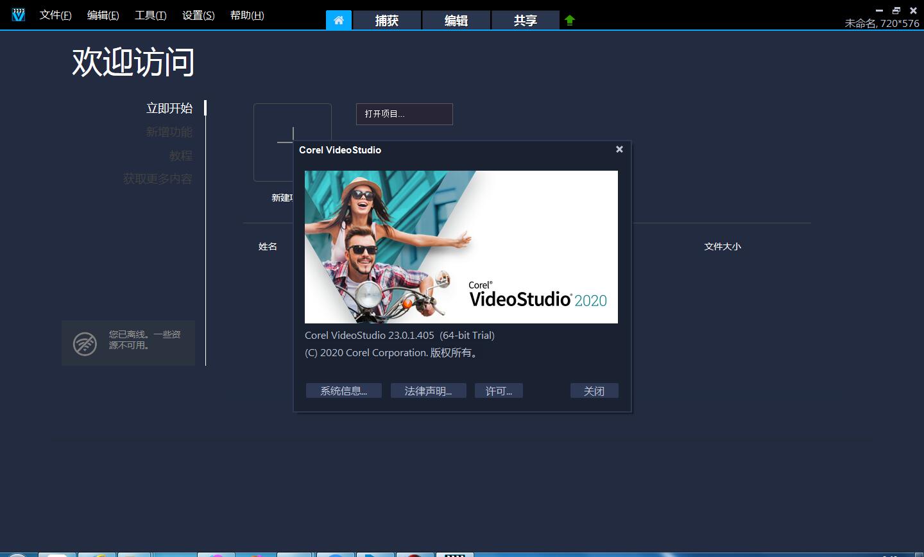The width and height of the screenshot is (924, 557).
Task: Click the green upgrade arrow icon
Action: pos(570,20)
